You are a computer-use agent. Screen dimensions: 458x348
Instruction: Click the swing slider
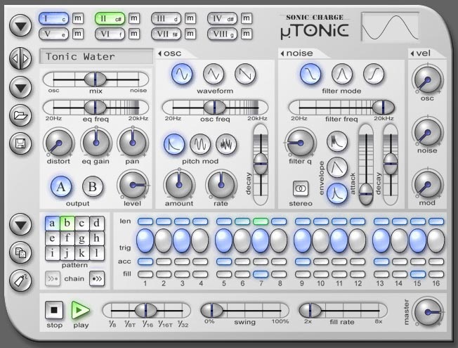coord(244,310)
